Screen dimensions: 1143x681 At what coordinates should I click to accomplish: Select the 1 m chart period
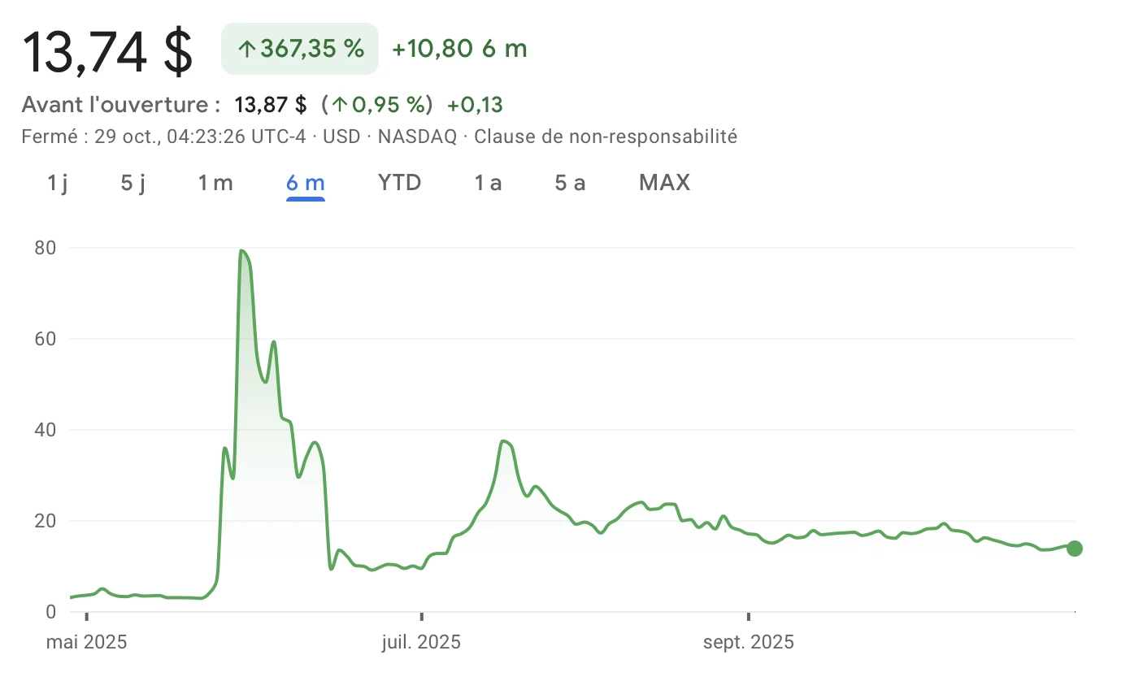215,183
